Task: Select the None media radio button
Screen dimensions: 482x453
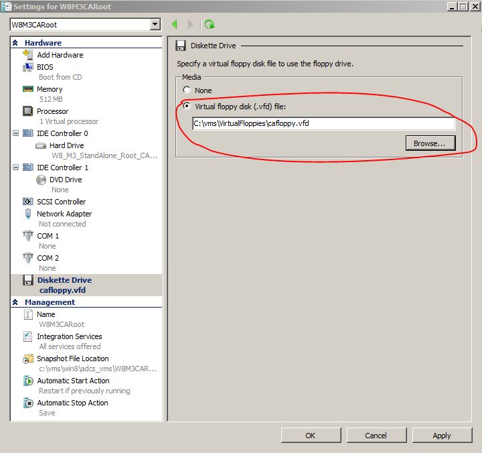Action: pos(187,90)
